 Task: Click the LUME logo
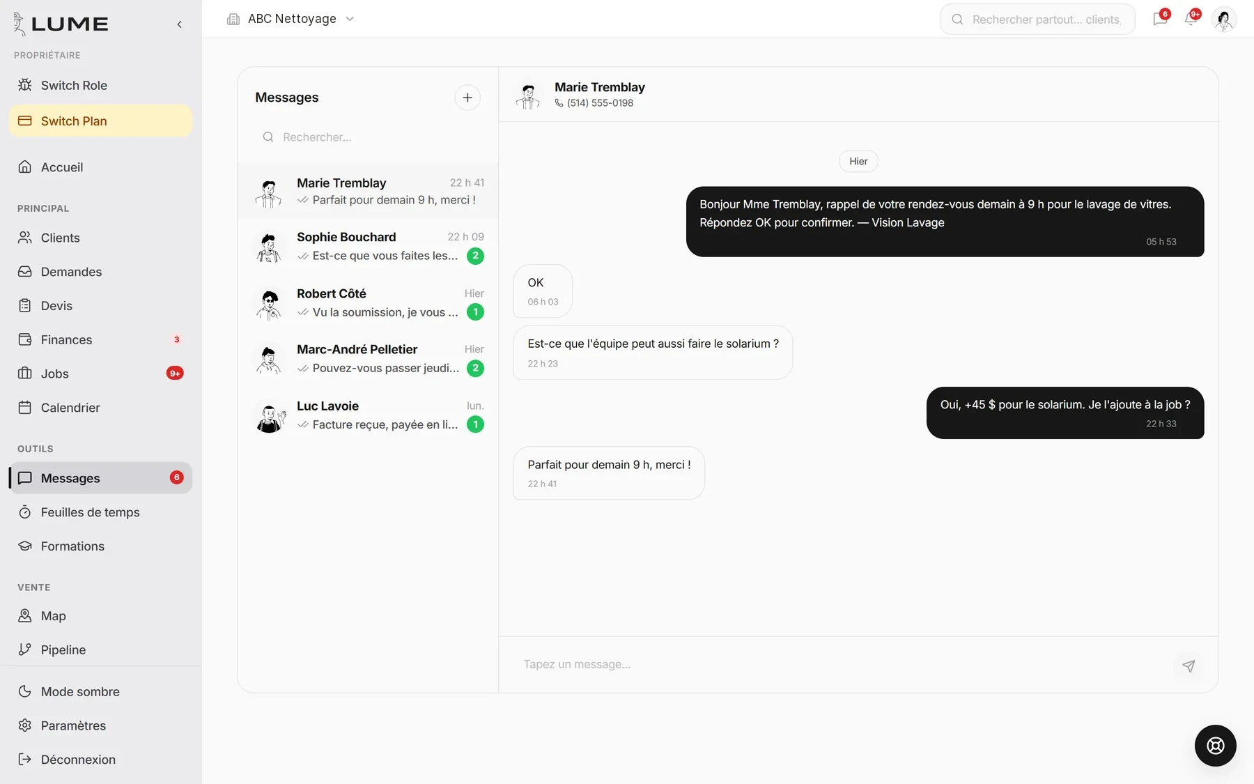[x=61, y=24]
